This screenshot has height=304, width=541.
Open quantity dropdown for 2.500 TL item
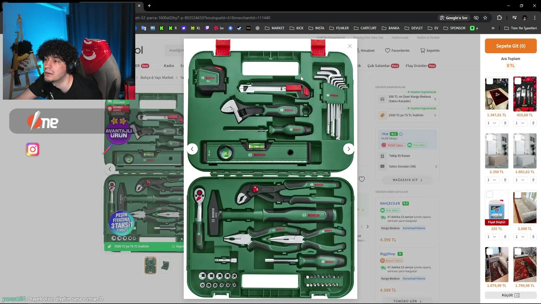pos(519,236)
